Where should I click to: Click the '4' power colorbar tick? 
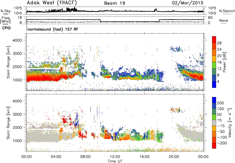click(x=218, y=81)
